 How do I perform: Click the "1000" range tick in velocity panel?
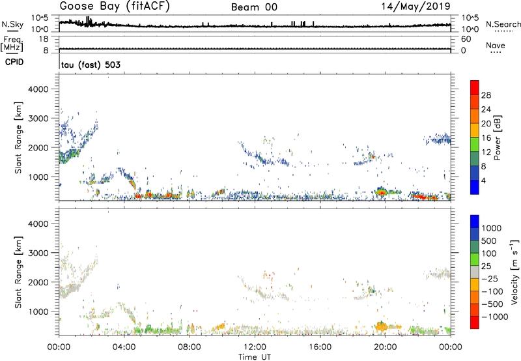click(38, 312)
